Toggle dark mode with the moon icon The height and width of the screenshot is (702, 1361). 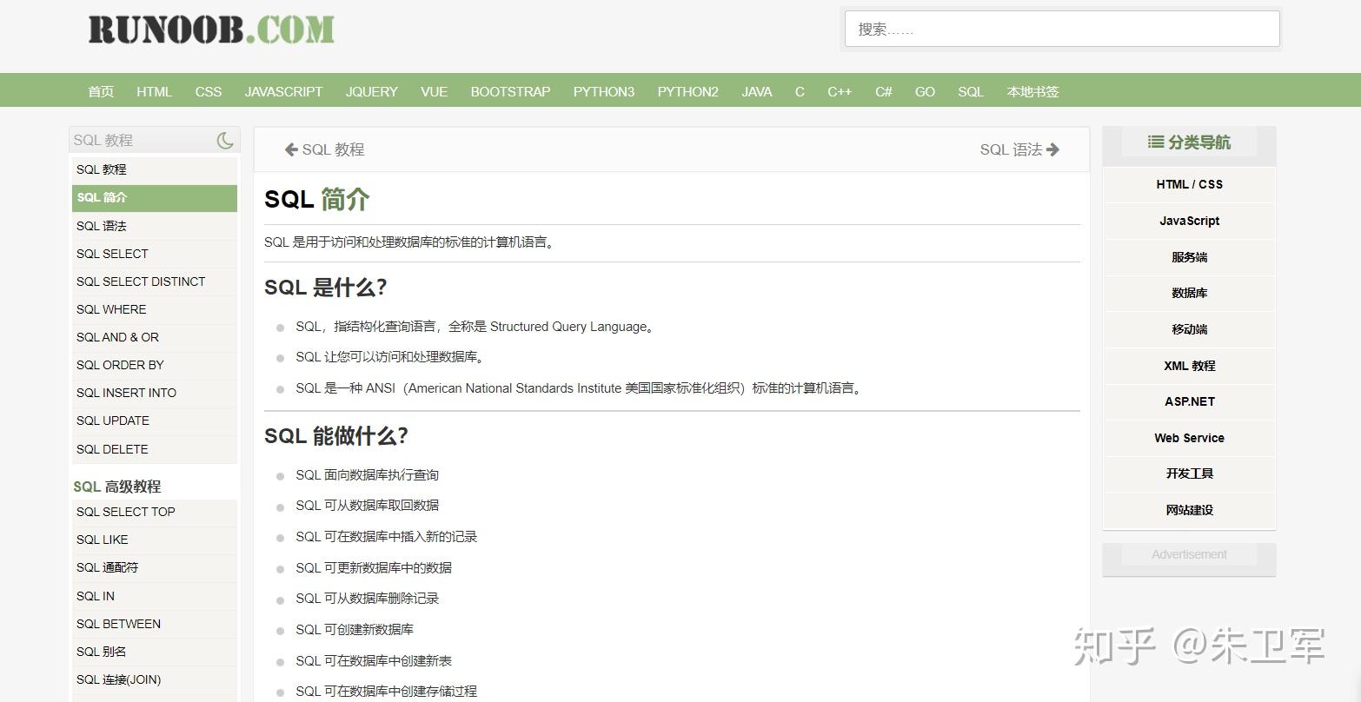225,139
